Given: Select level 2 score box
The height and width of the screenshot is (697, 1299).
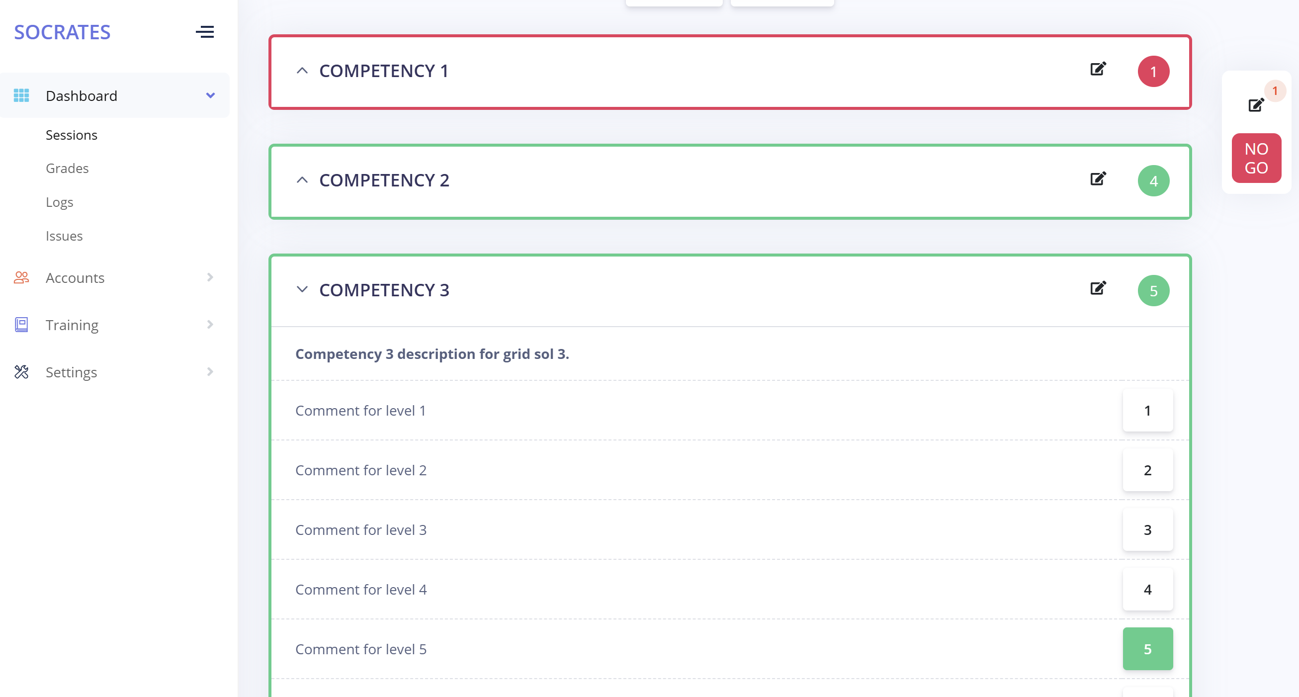Looking at the screenshot, I should click(1147, 470).
